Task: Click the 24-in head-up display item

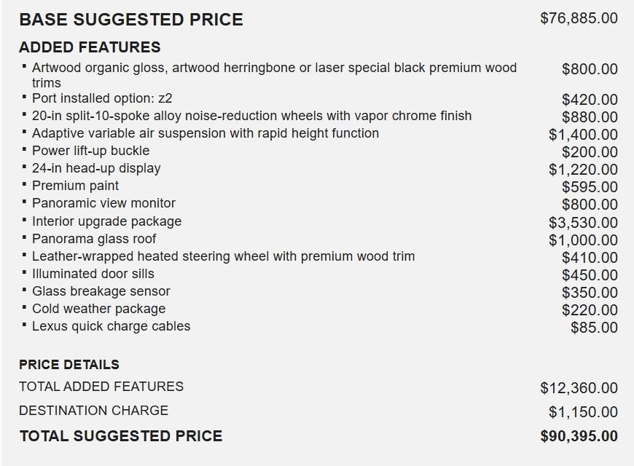Action: point(96,168)
